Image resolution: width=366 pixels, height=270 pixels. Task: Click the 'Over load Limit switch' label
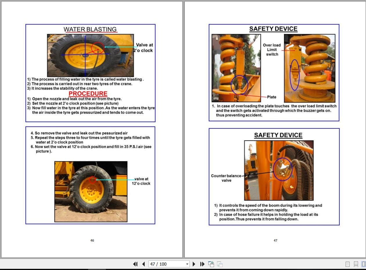pyautogui.click(x=272, y=50)
